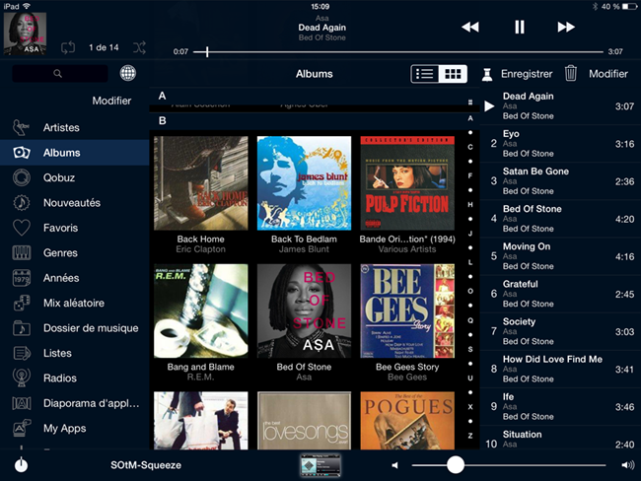Select the Albums sidebar icon

(x=22, y=153)
